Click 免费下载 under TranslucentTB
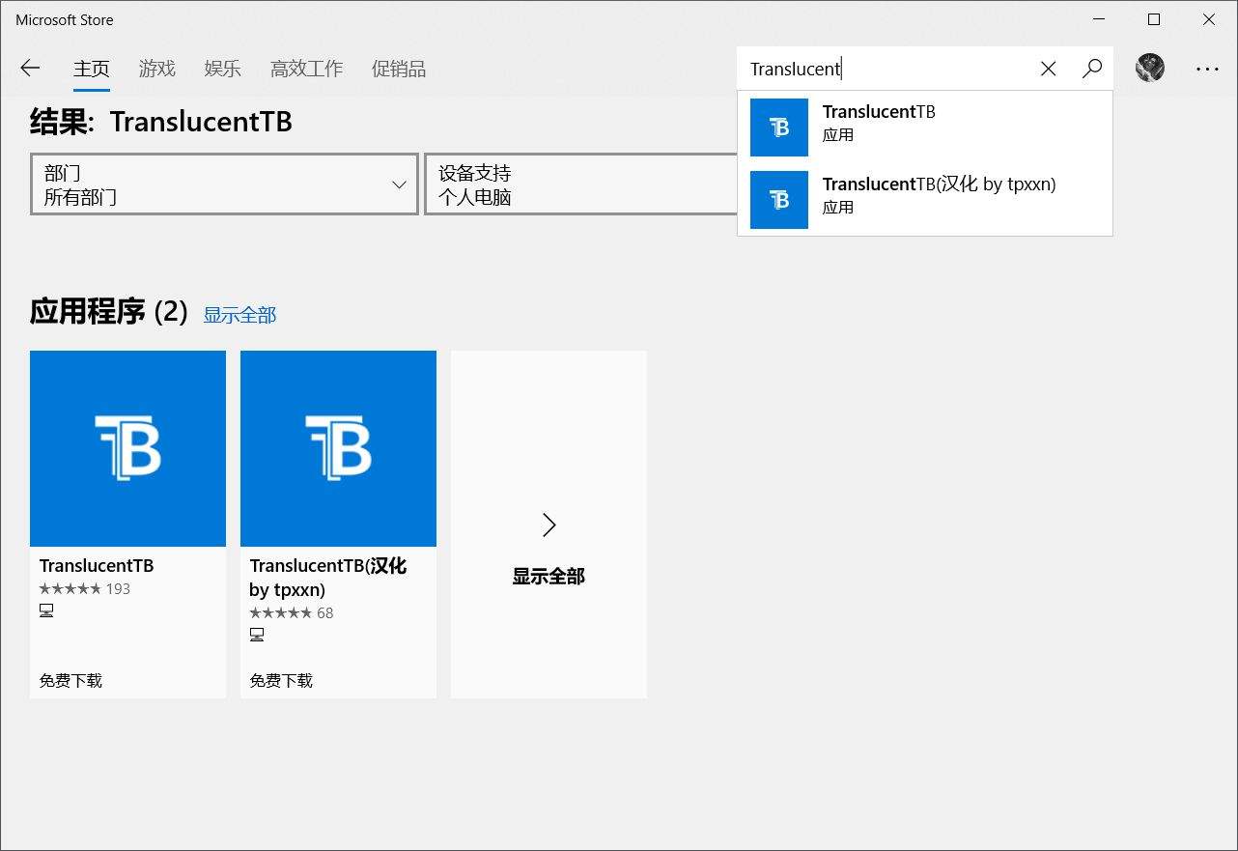The height and width of the screenshot is (851, 1238). click(70, 681)
